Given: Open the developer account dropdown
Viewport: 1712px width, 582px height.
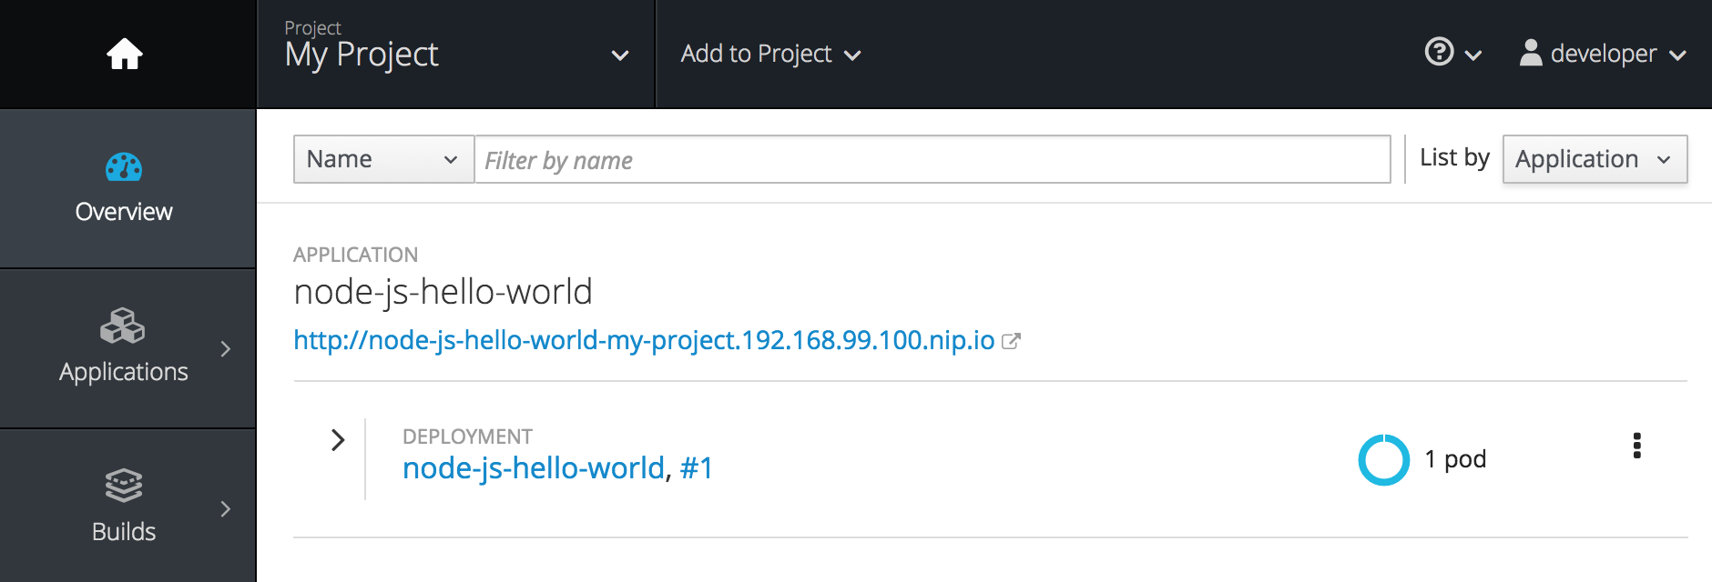Looking at the screenshot, I should click(x=1603, y=54).
